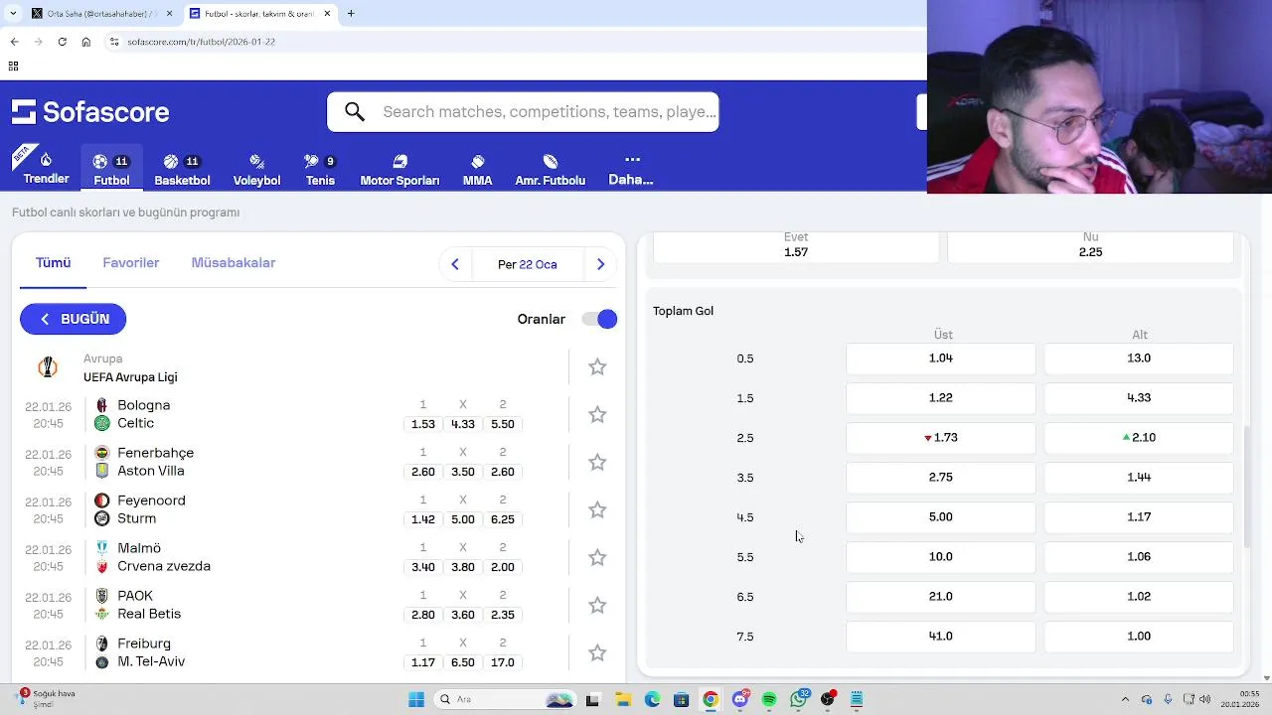Select Üst 7.5 odds 41.0
The width and height of the screenshot is (1272, 715).
(940, 637)
